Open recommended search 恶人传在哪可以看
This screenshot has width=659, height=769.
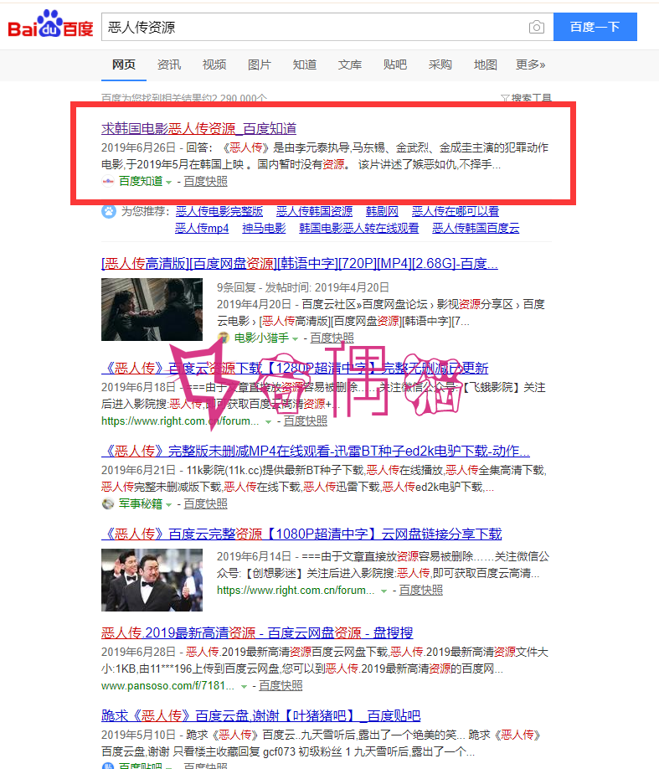(456, 211)
